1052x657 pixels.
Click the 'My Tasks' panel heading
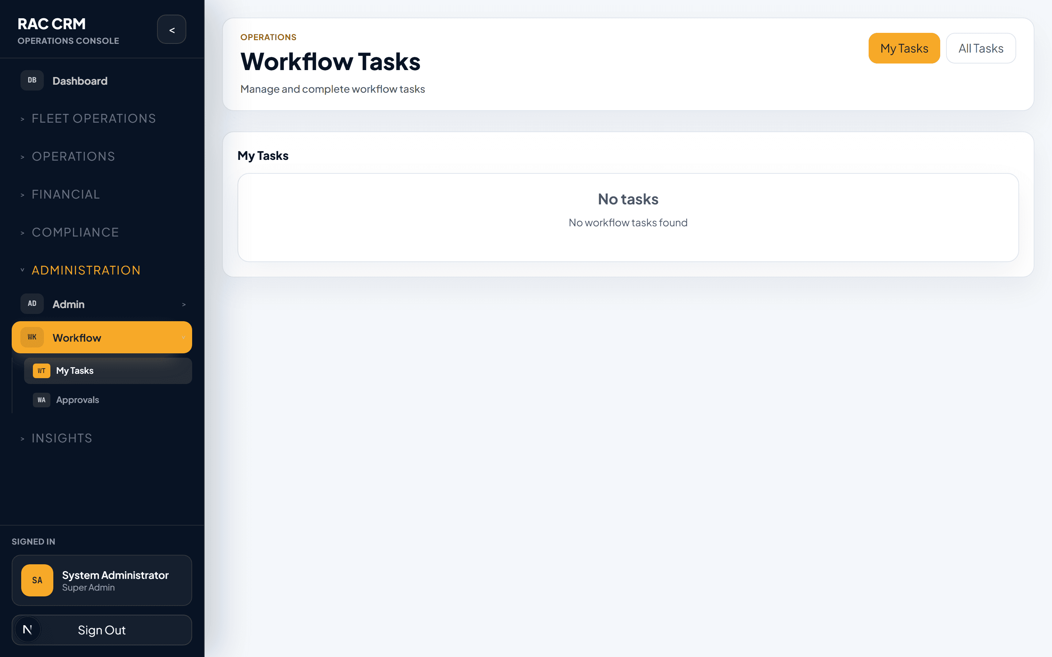[x=263, y=155]
